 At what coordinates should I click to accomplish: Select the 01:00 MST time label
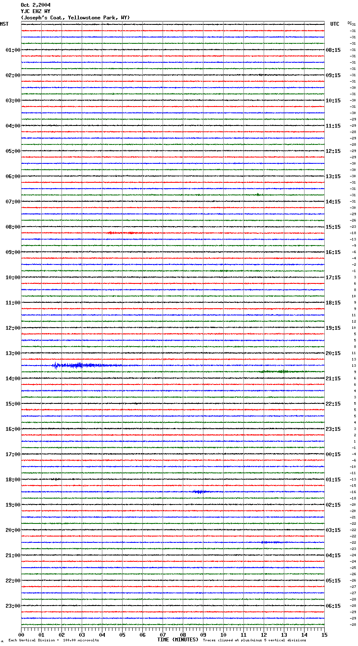tap(13, 50)
